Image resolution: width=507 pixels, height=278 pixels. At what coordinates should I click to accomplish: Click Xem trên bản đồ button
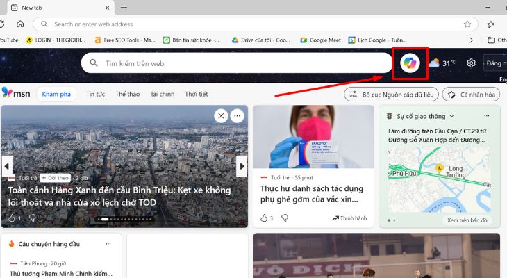coord(467,220)
